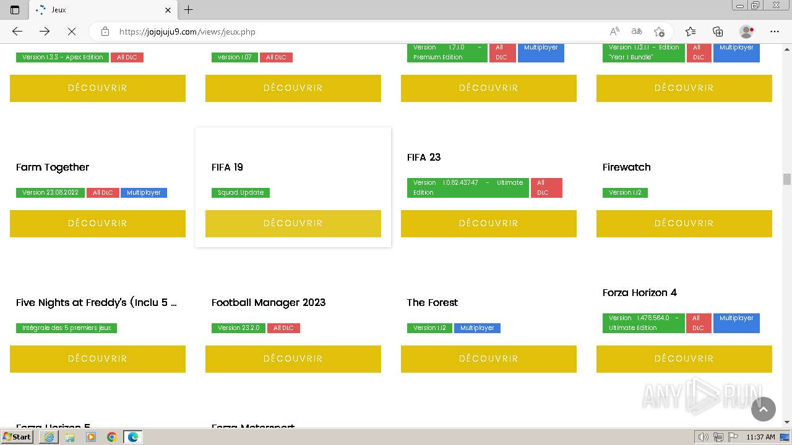
Task: Click The Forest title
Action: point(433,303)
